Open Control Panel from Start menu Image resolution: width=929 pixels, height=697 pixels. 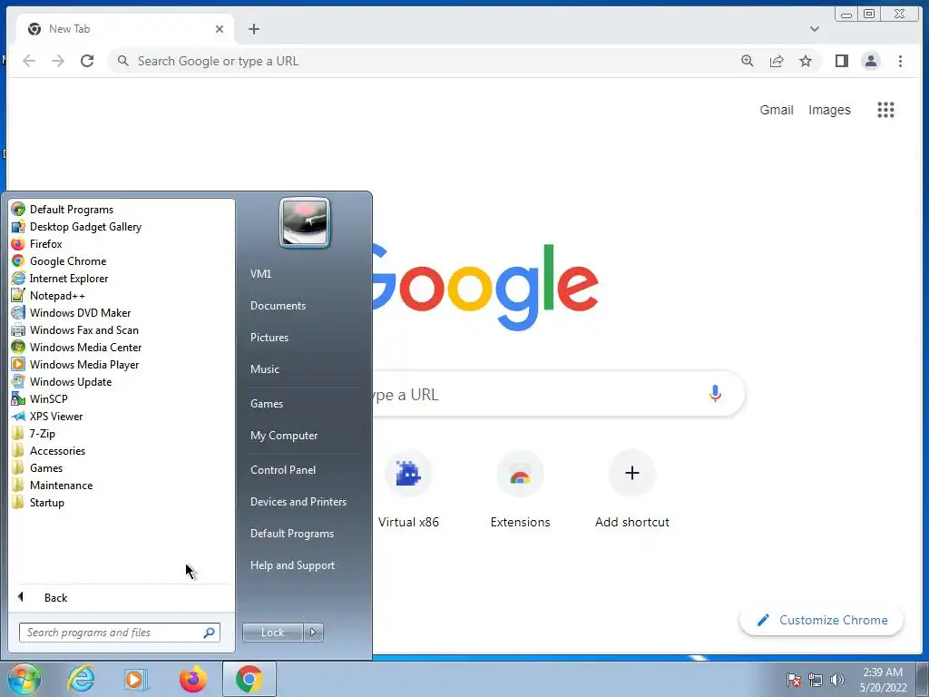pos(283,470)
